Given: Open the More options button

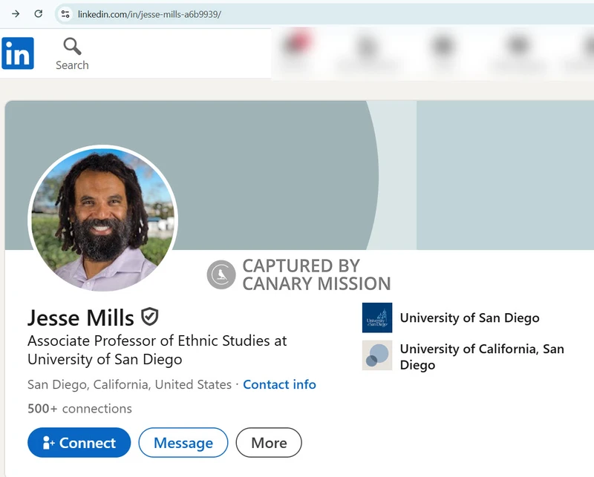Looking at the screenshot, I should 269,443.
